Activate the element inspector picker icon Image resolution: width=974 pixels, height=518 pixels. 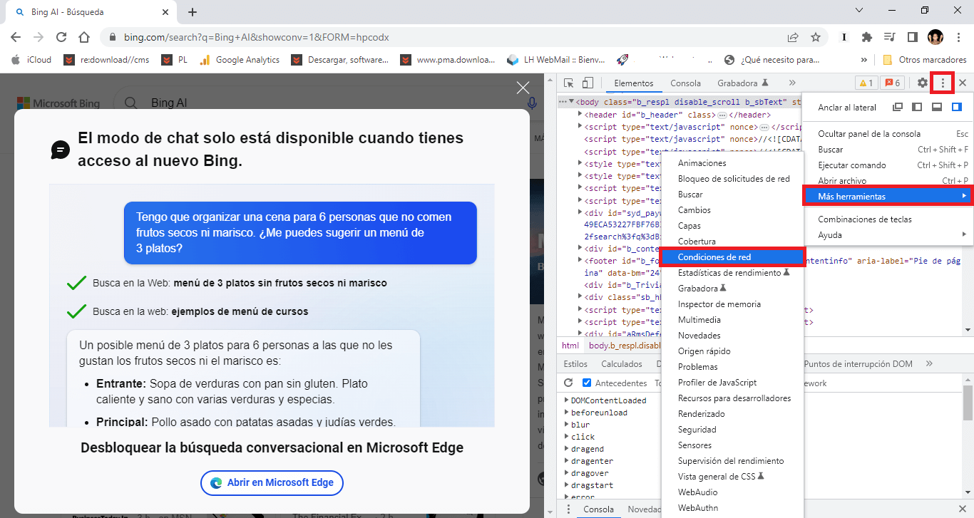(x=569, y=83)
